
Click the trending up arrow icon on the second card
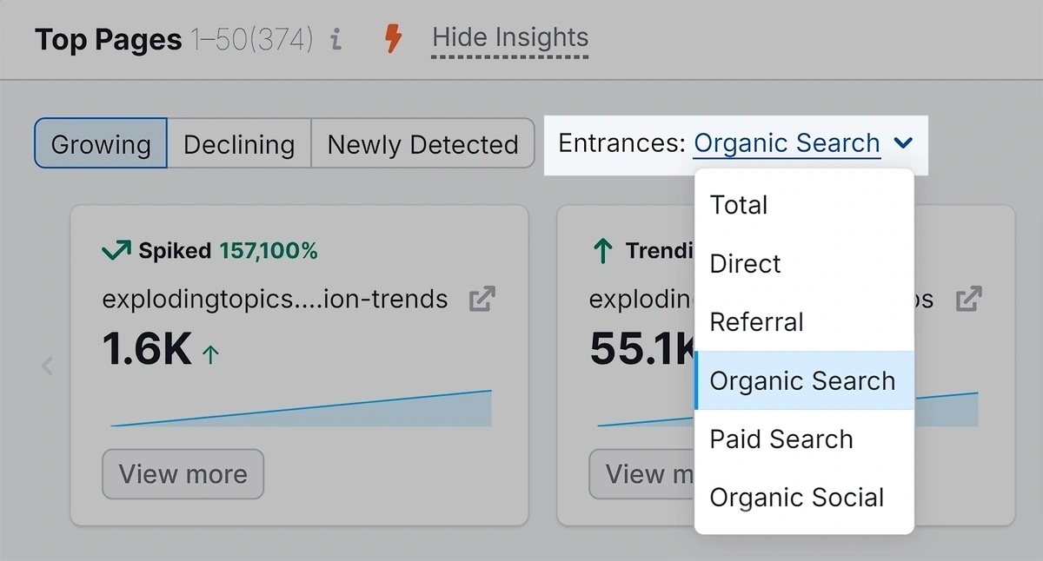(x=601, y=250)
